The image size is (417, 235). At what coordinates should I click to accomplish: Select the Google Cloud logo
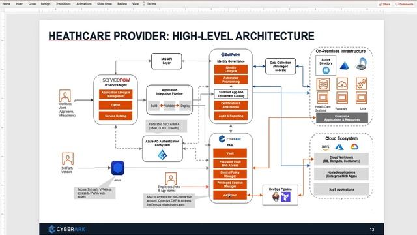click(x=354, y=146)
